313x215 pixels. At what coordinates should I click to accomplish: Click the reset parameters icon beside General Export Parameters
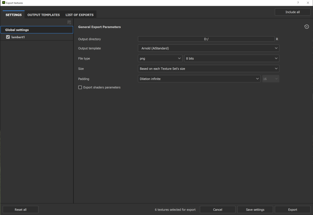(306, 27)
